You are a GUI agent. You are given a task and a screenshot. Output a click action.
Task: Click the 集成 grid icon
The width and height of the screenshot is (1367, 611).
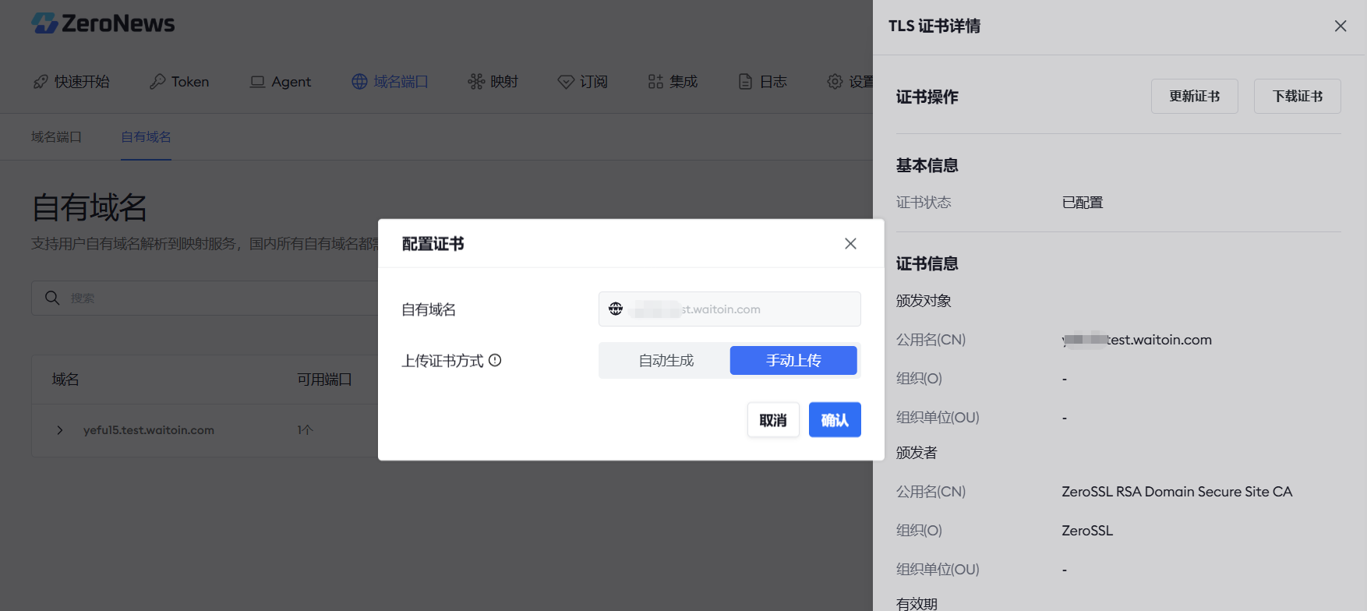[x=655, y=82]
